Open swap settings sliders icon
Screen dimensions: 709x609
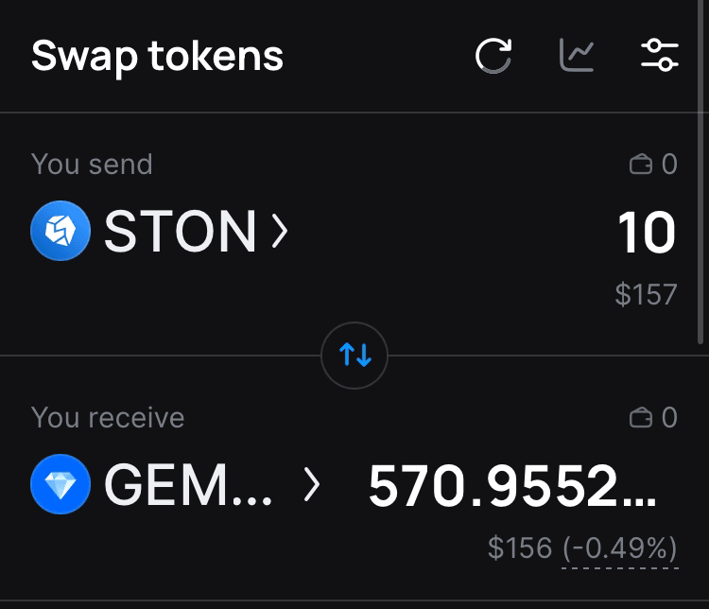659,56
